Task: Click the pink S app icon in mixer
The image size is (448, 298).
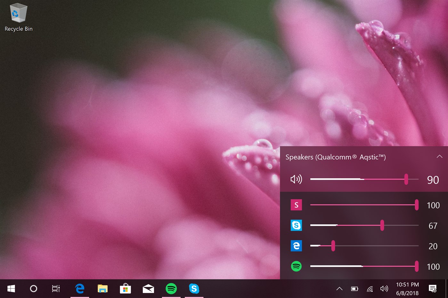Action: click(x=296, y=205)
